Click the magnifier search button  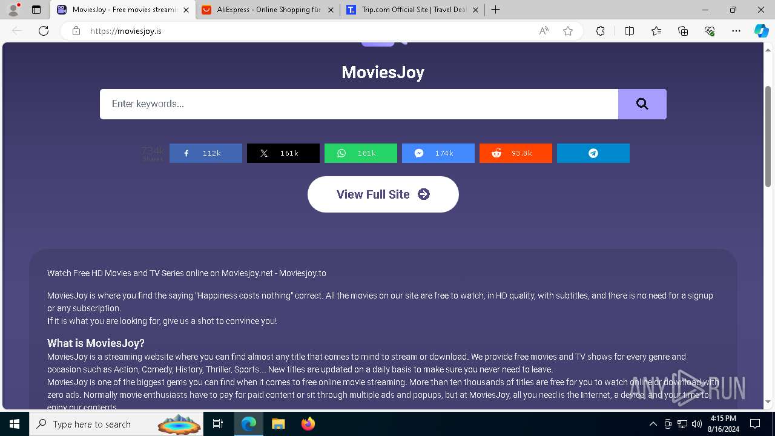point(642,104)
